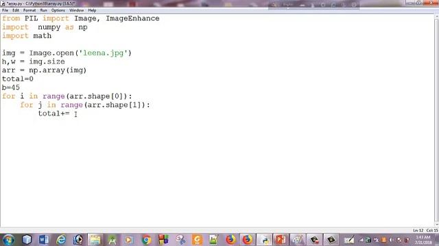Open the Snipping Tool scissors icon
The height and width of the screenshot is (246, 439).
(x=180, y=240)
